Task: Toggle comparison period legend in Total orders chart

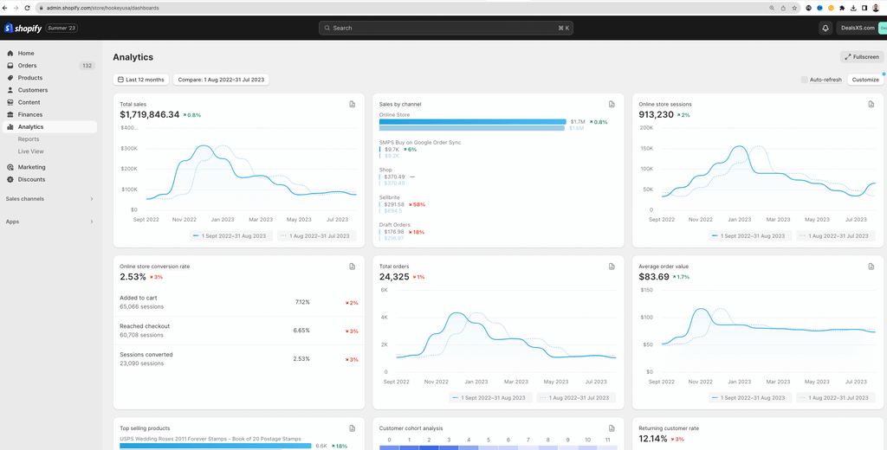Action: tap(576, 398)
